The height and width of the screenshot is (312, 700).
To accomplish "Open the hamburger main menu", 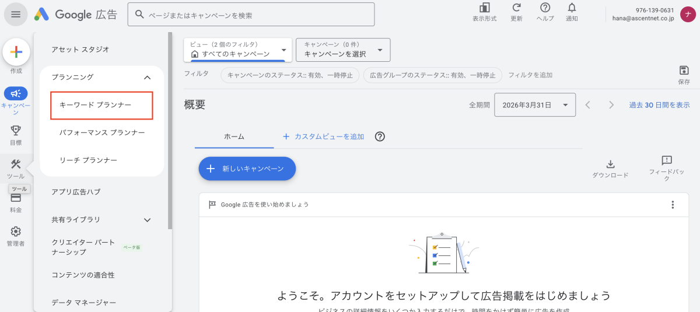I will tap(16, 15).
